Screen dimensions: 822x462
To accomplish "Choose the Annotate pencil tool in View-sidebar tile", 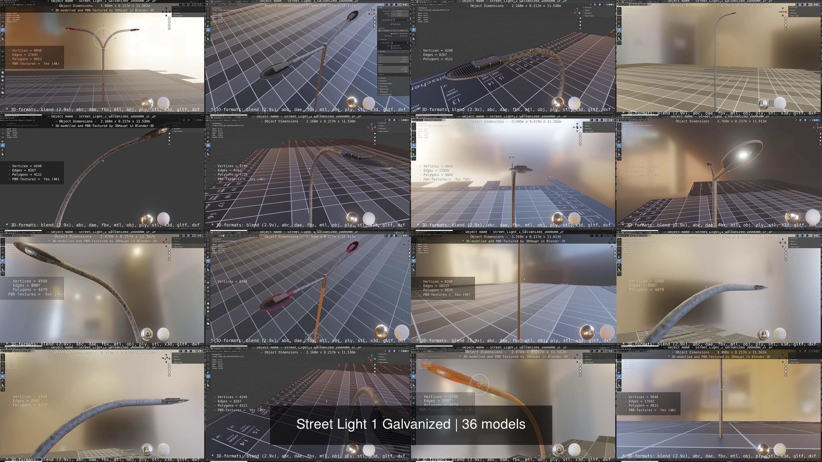I will pyautogui.click(x=208, y=34).
